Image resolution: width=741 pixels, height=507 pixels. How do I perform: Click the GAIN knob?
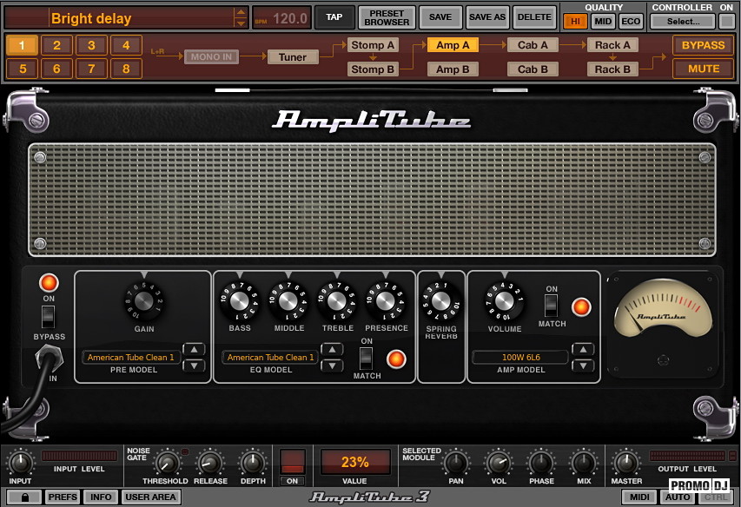[x=143, y=301]
